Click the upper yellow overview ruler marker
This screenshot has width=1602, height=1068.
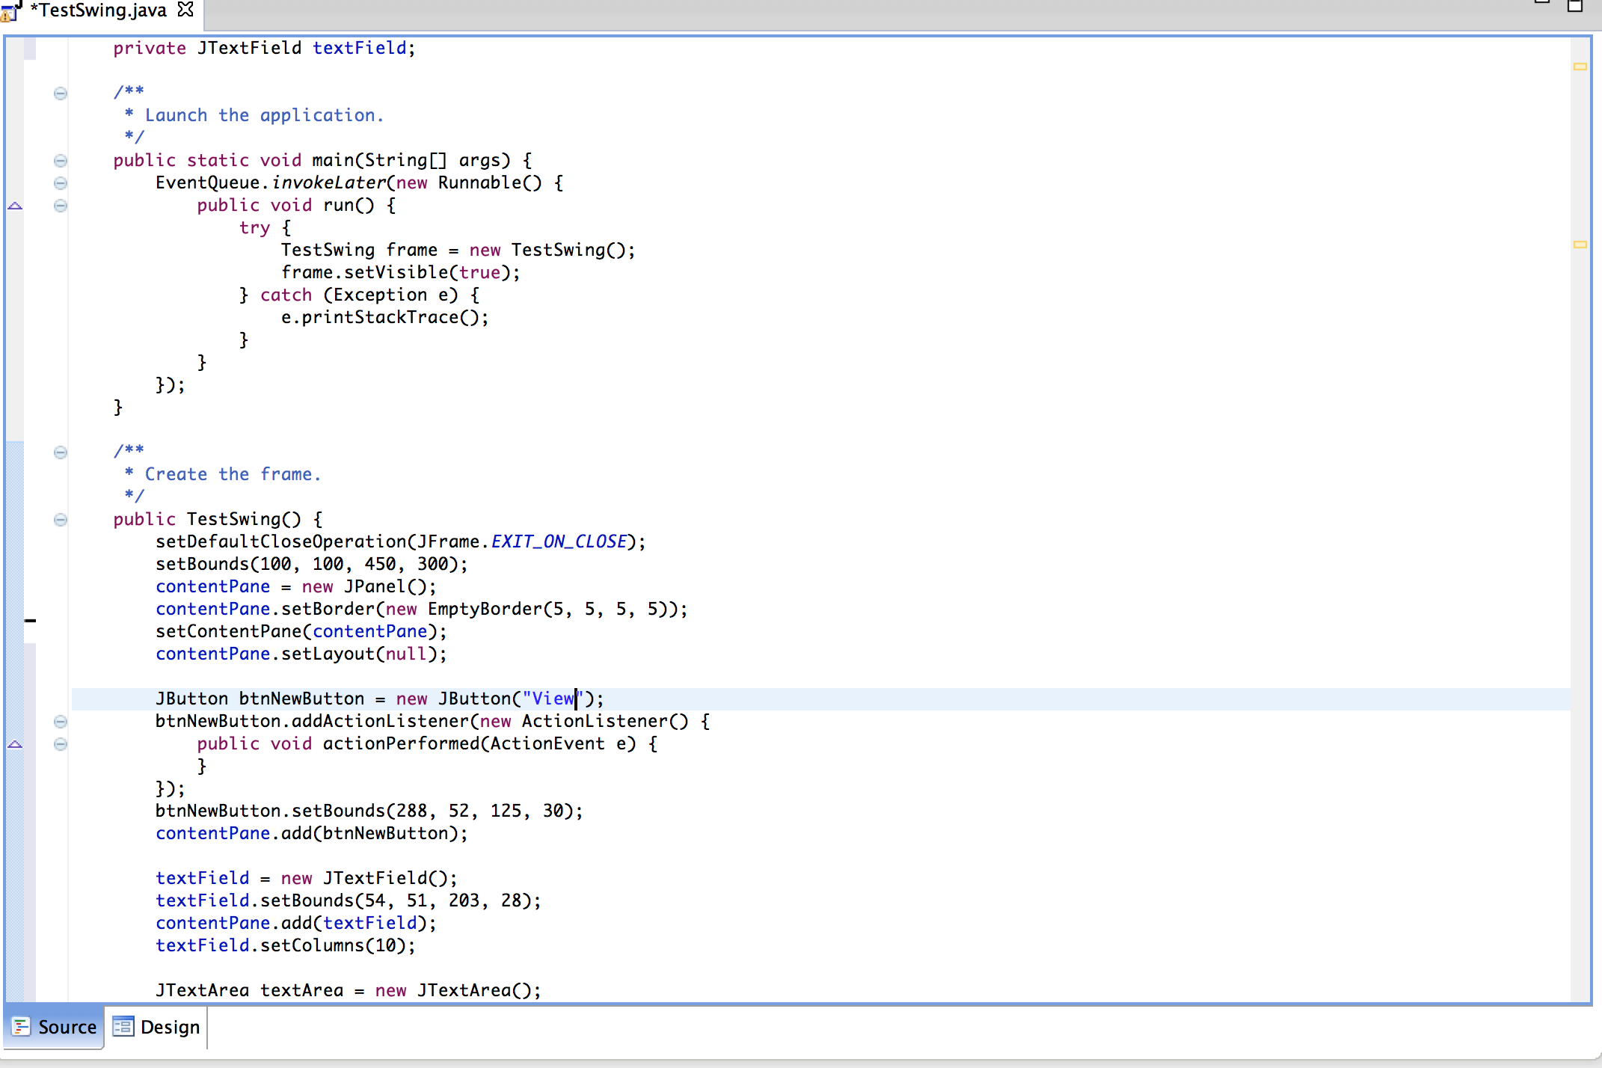pyautogui.click(x=1580, y=67)
